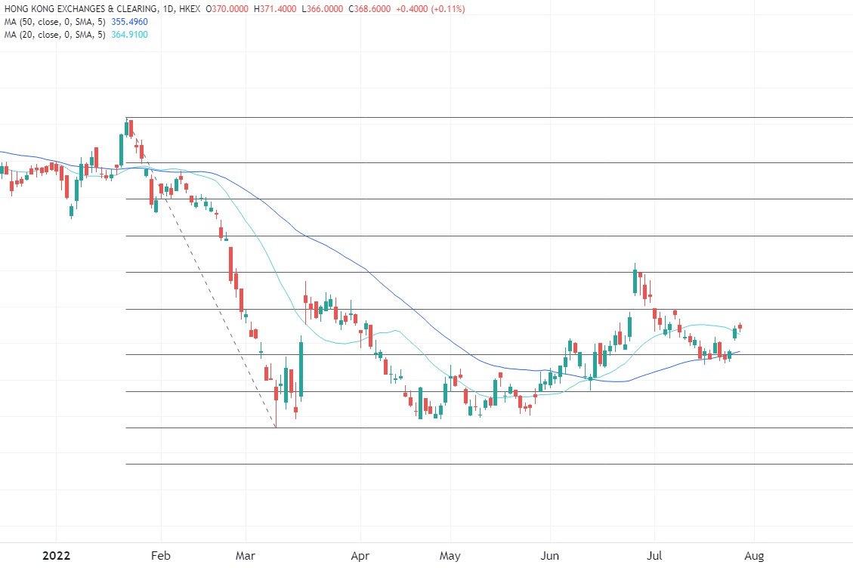Click the +0.4000 (+0.11%) change value

click(x=428, y=9)
